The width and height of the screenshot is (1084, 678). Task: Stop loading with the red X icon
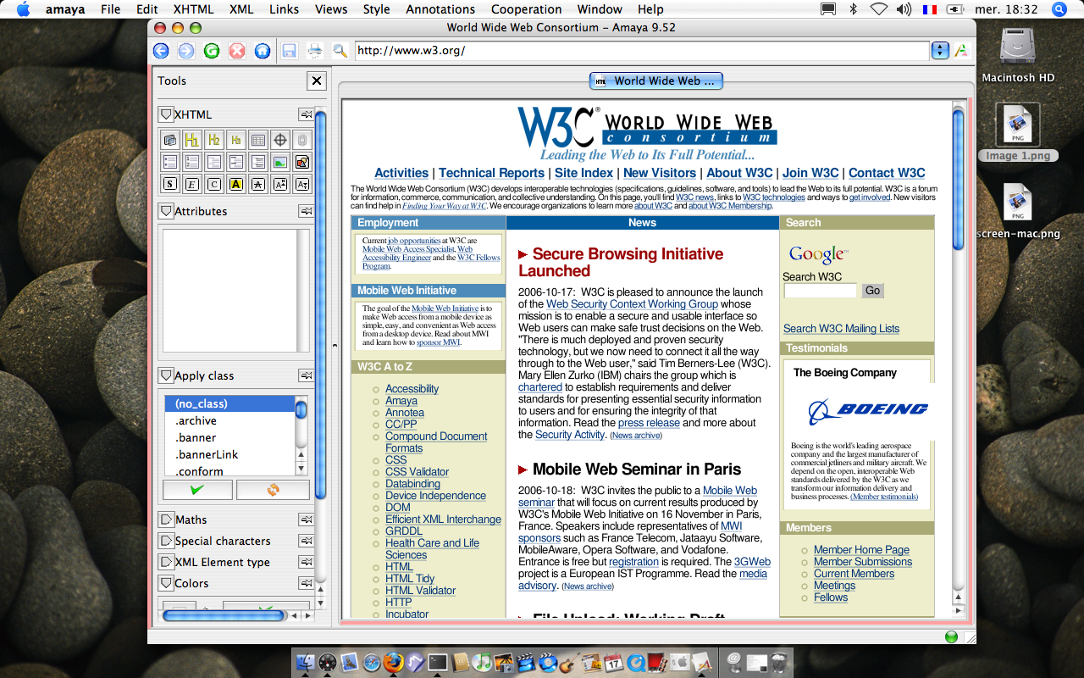237,51
